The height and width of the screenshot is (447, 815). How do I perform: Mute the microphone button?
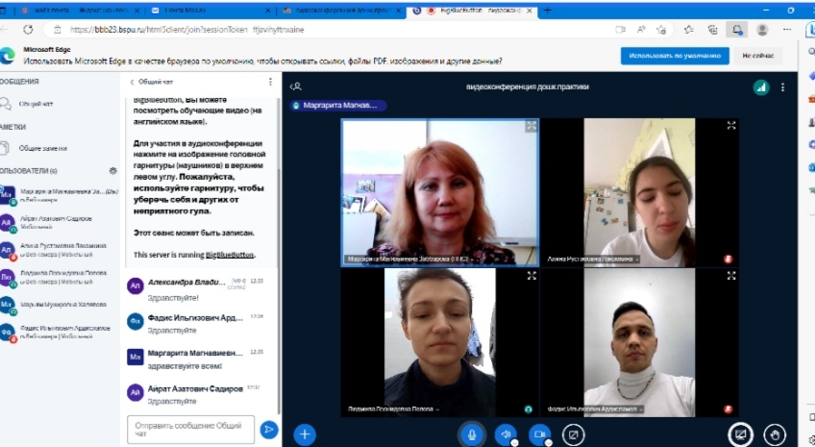(x=471, y=435)
